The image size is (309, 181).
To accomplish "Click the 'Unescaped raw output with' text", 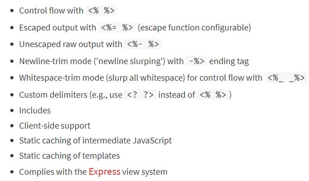I will click(x=70, y=44).
